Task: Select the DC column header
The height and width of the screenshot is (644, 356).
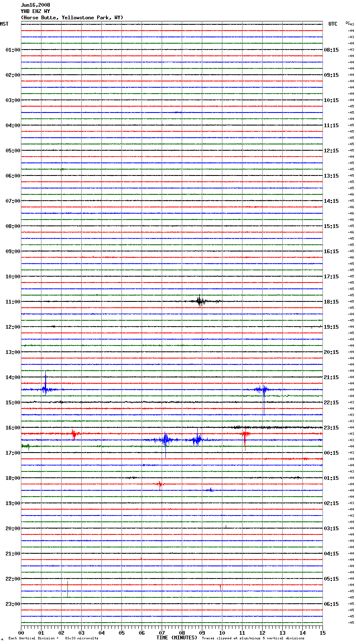Action: (x=347, y=23)
